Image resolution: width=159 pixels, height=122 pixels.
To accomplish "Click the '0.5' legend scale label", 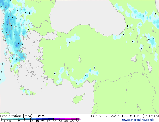I will click(9, 121).
